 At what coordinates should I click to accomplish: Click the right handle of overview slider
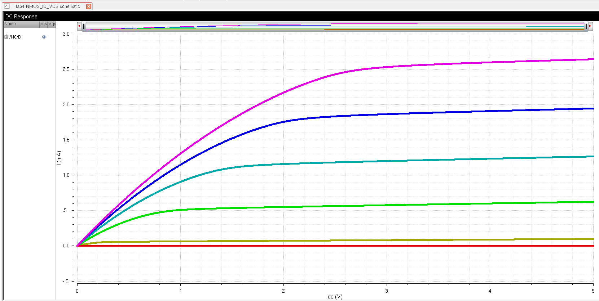586,26
